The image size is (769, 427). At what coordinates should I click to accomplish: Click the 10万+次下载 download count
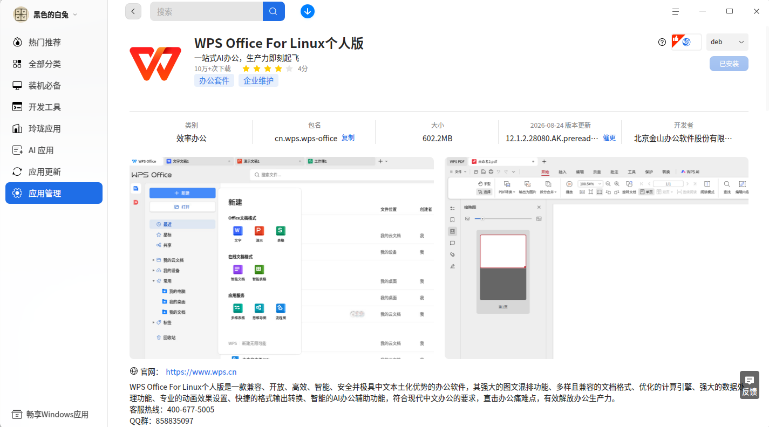(213, 69)
